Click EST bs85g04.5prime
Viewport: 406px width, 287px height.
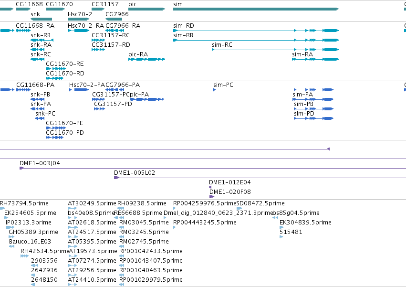tap(275, 218)
